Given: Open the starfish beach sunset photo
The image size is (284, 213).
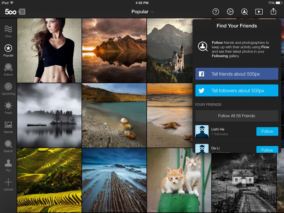Looking at the screenshot, I should [170, 115].
